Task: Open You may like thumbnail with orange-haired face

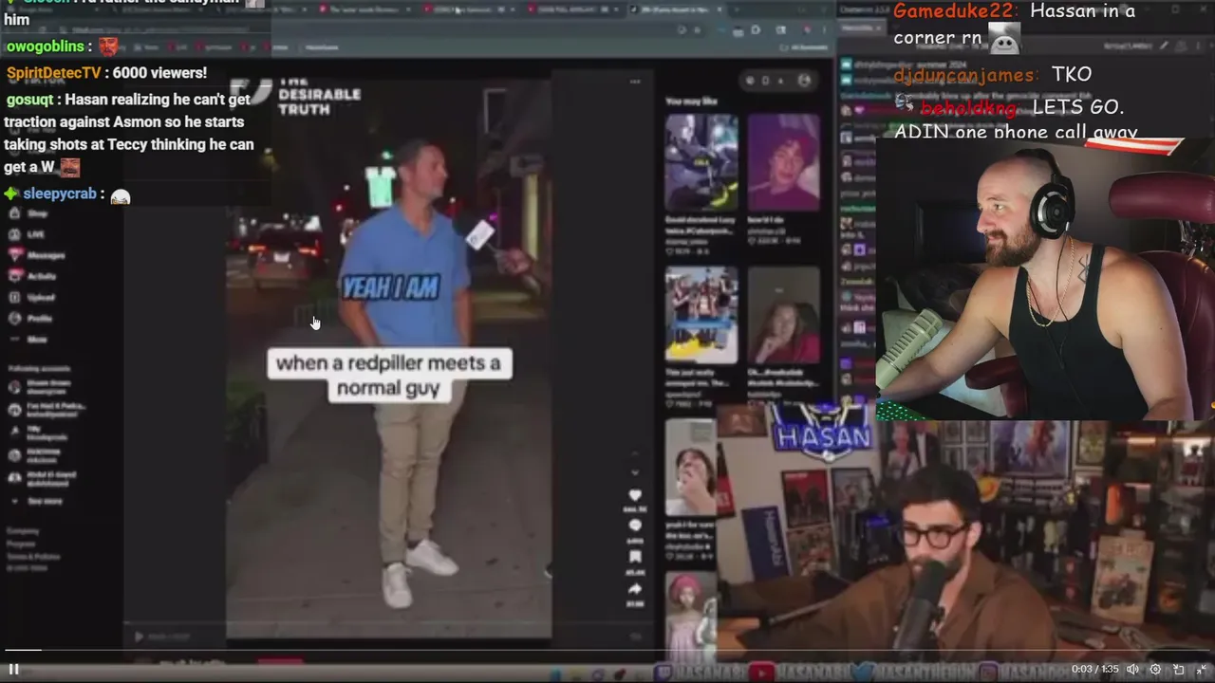Action: point(783,163)
